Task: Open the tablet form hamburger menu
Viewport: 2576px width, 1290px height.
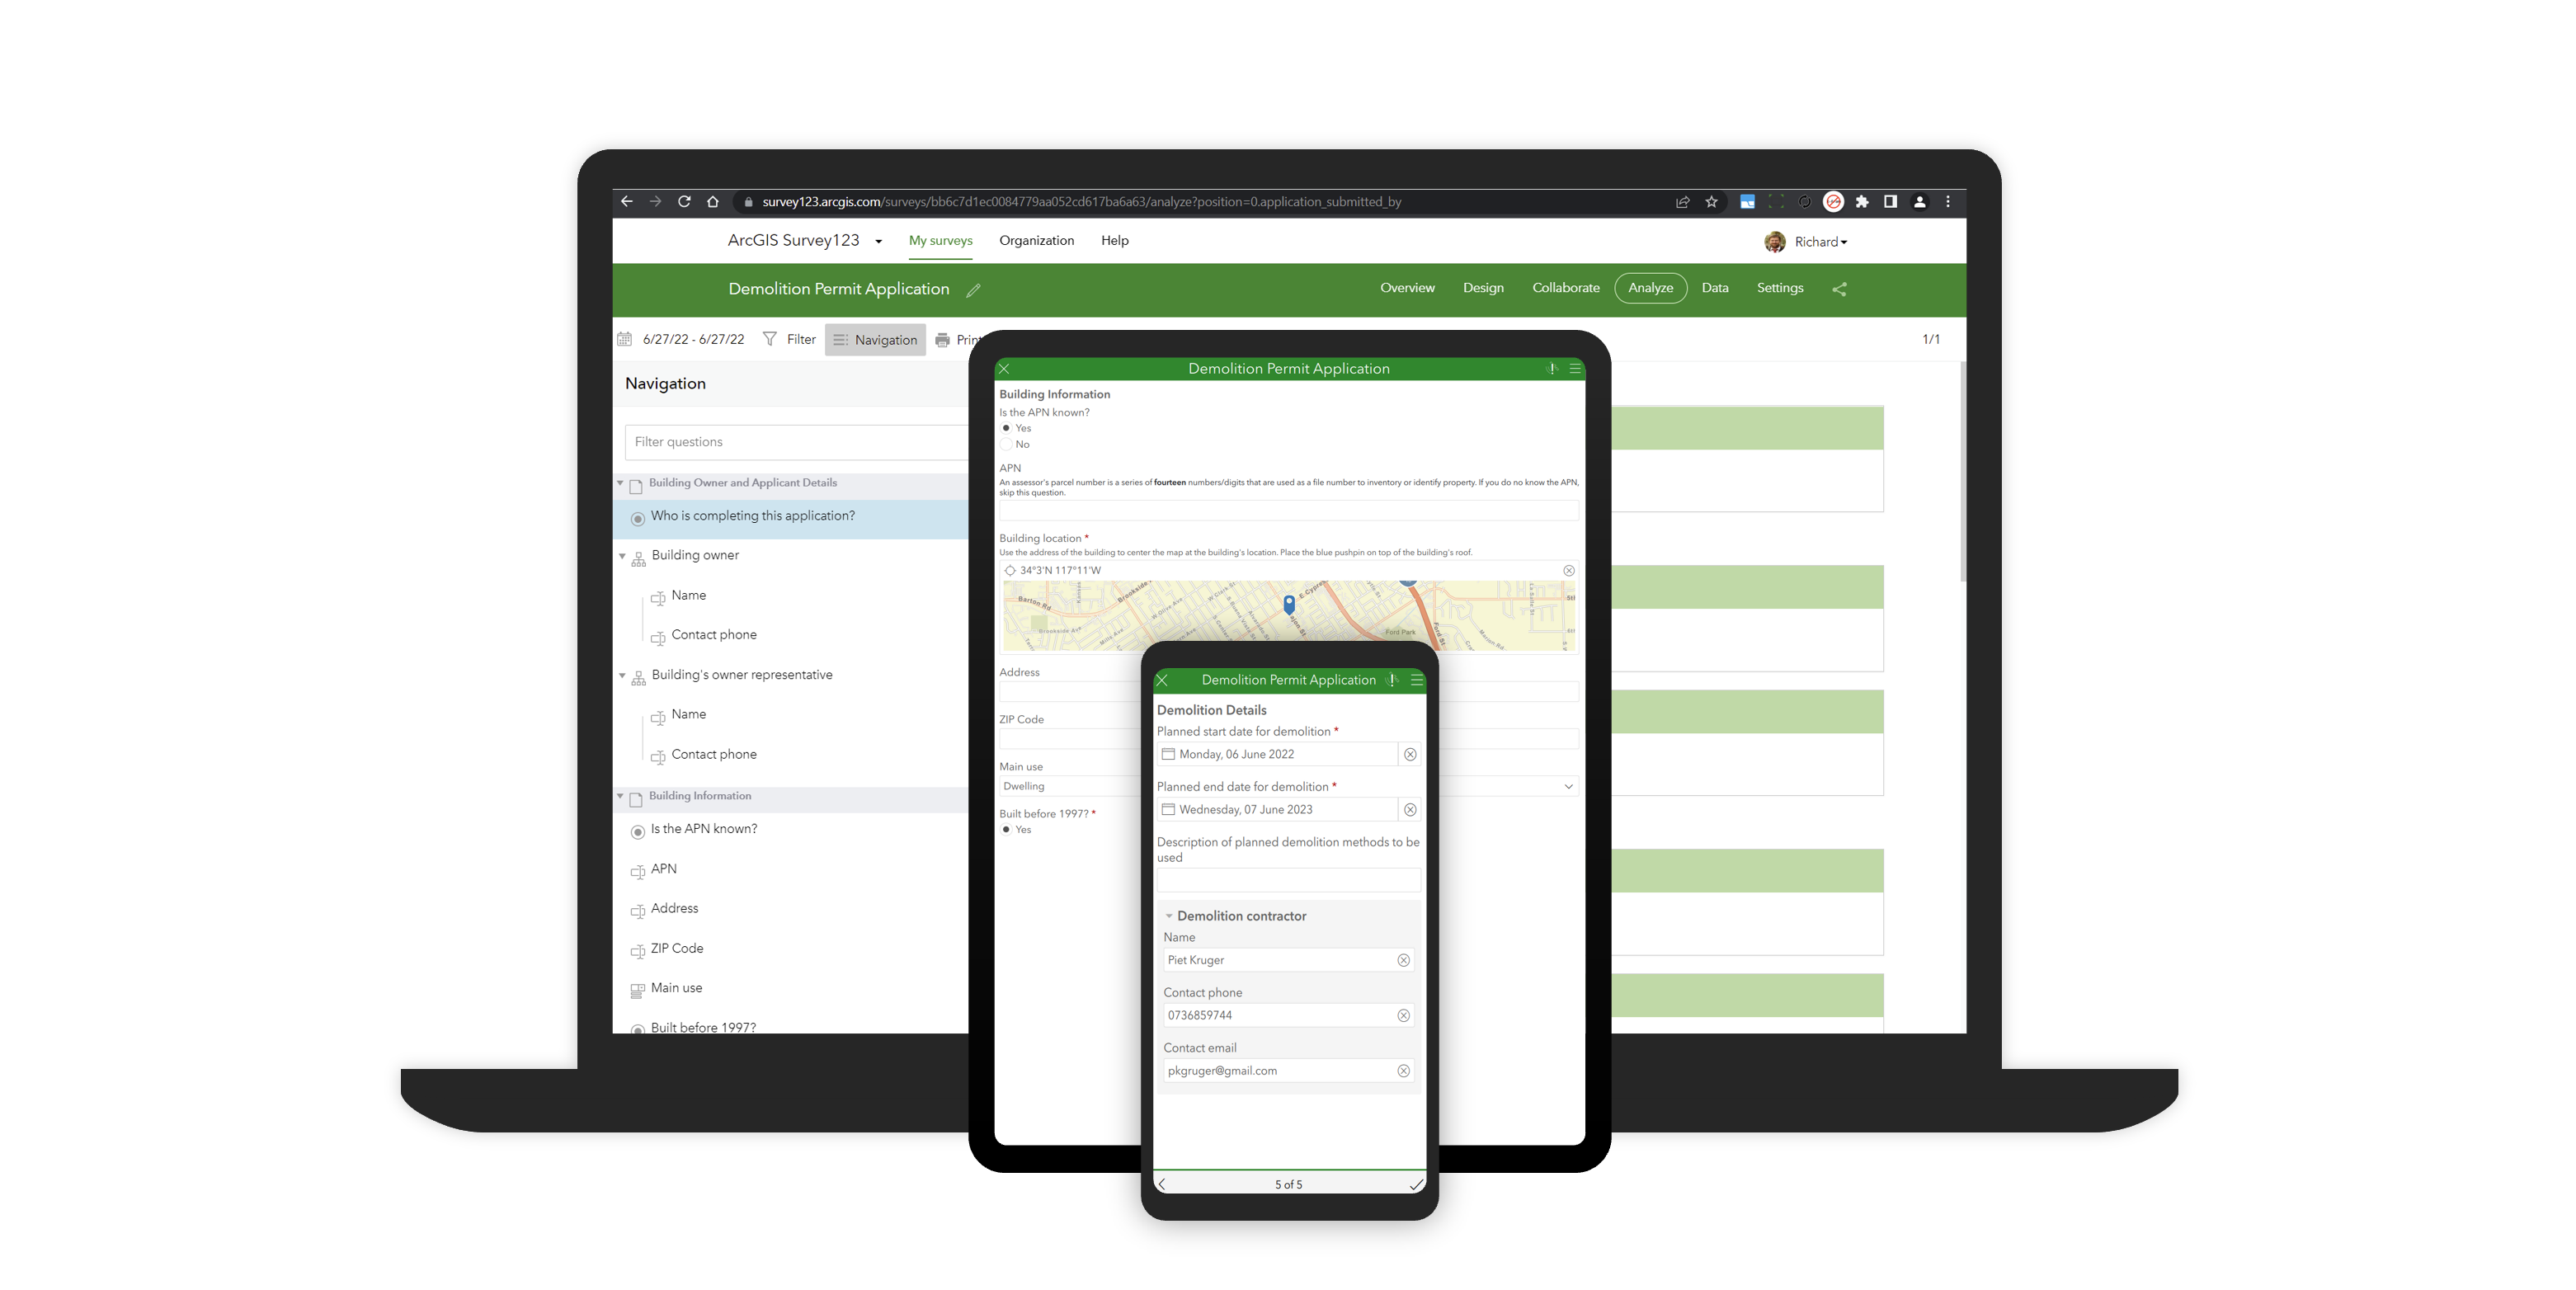Action: tap(1575, 369)
